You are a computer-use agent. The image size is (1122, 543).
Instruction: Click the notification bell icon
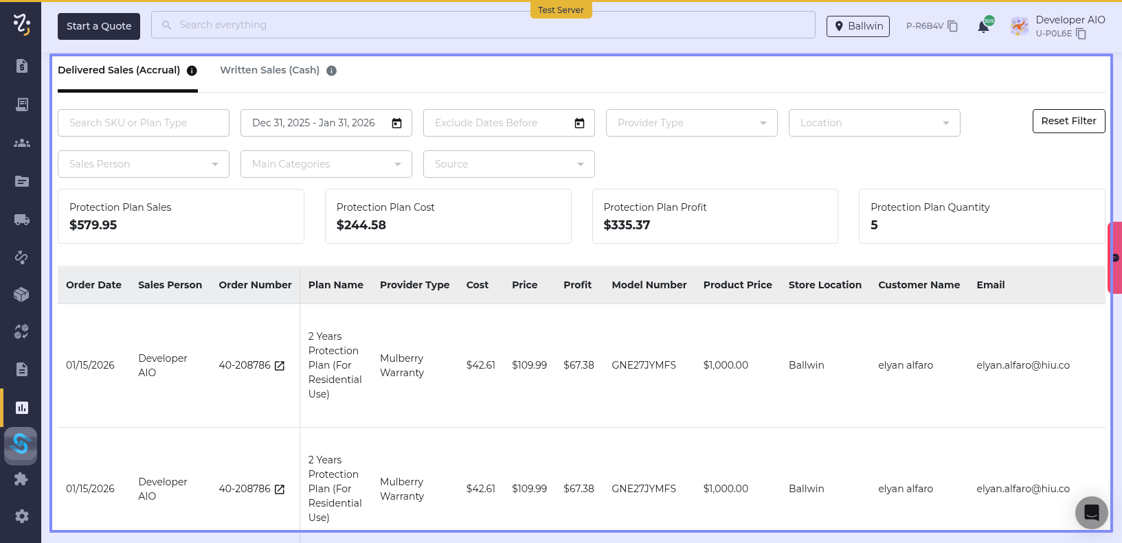[x=983, y=27]
